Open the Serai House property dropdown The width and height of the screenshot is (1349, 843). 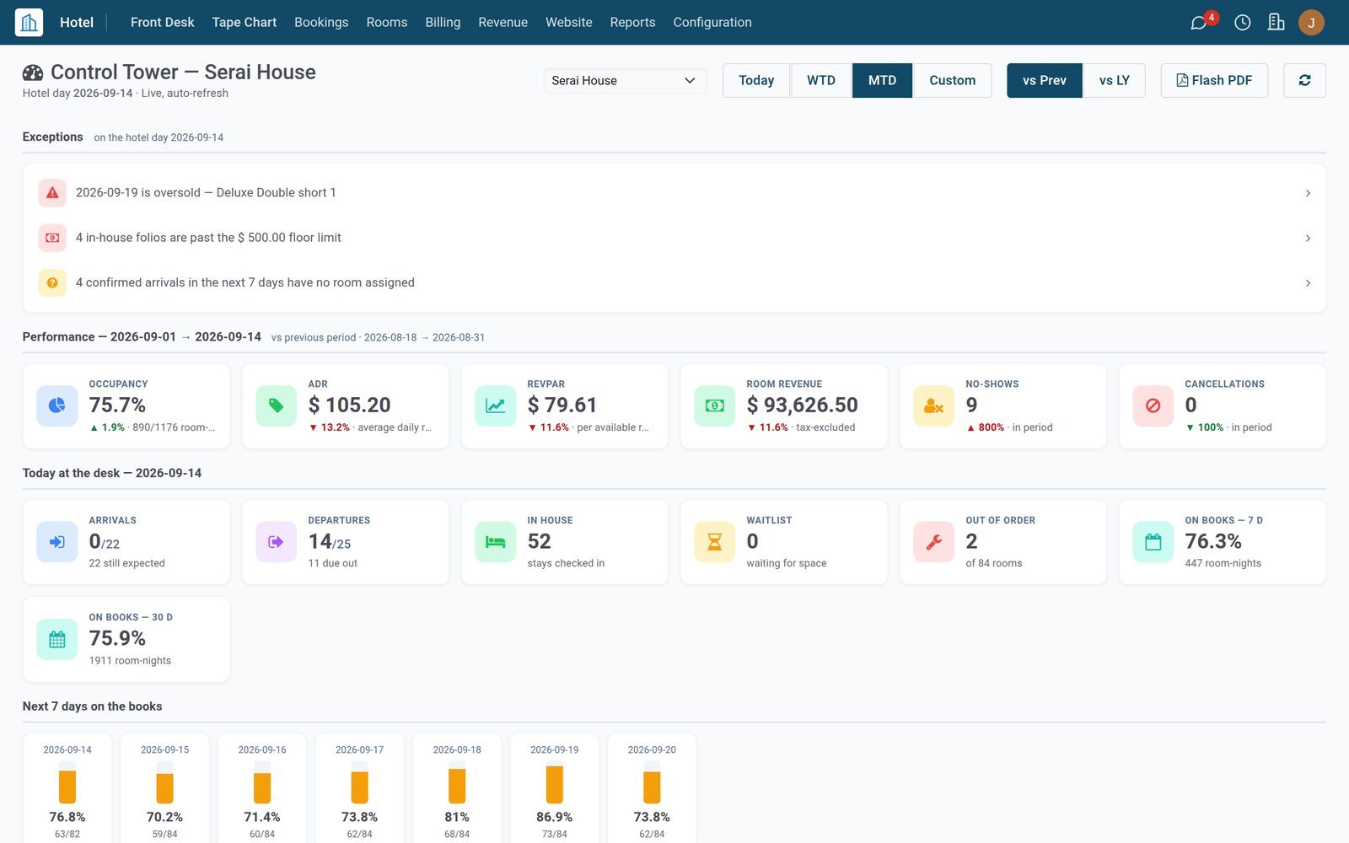[x=625, y=80]
